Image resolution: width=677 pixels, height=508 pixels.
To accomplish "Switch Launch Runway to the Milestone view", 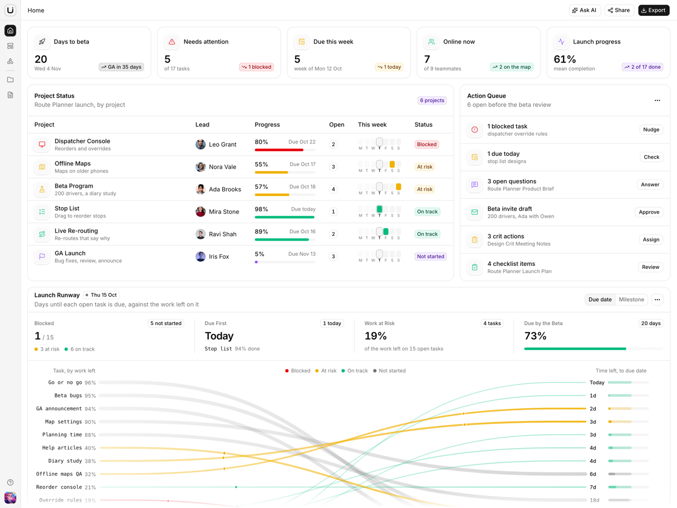I will [631, 300].
